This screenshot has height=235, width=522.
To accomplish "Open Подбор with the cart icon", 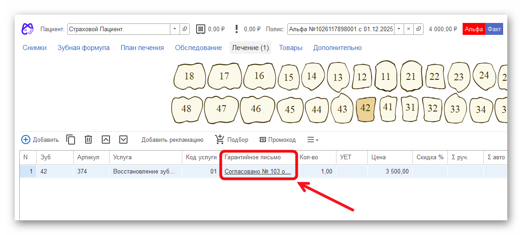I will tap(232, 140).
